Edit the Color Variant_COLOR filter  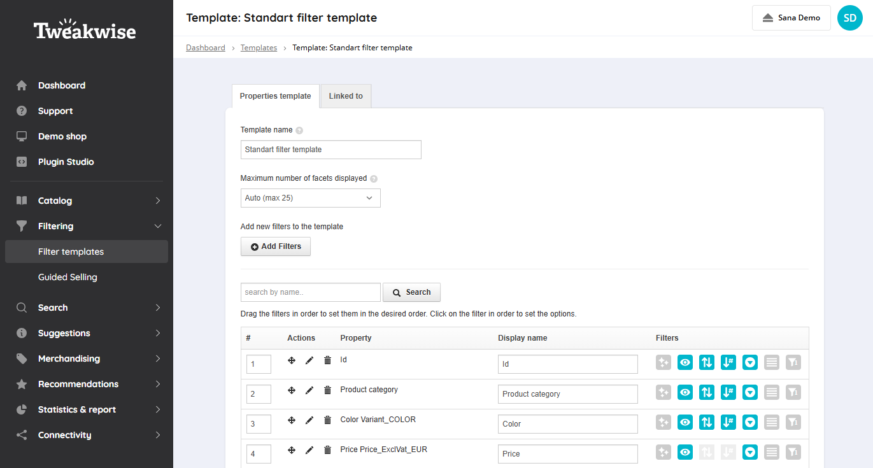[309, 420]
